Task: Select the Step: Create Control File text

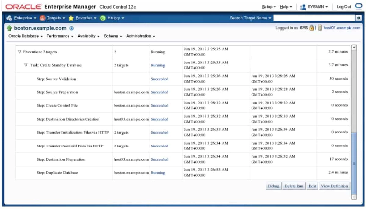Action: coord(57,105)
